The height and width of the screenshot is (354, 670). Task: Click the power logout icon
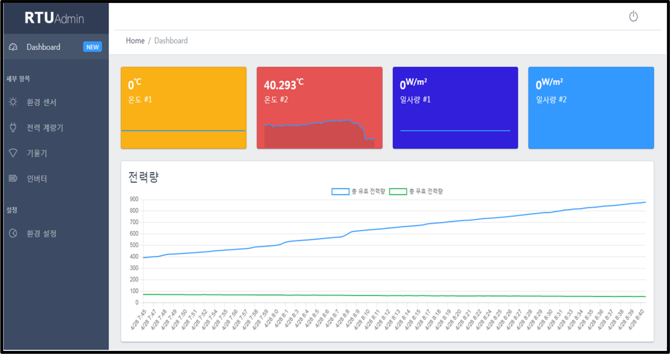point(633,16)
